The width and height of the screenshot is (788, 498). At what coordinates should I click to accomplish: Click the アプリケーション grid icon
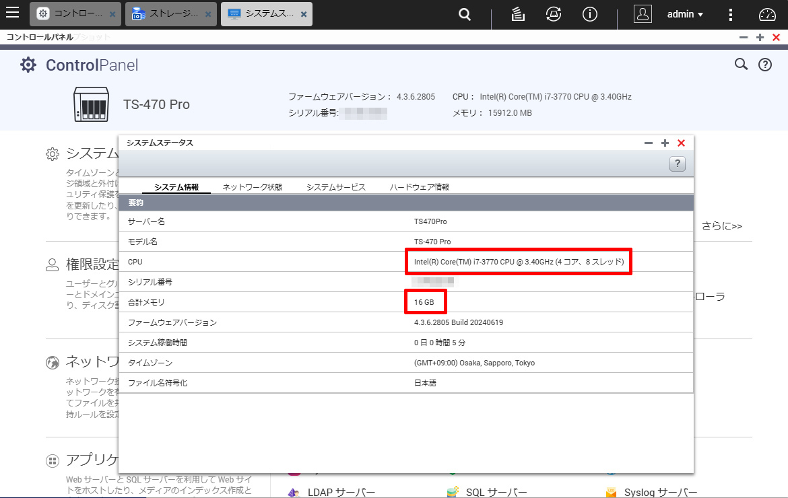tap(53, 460)
